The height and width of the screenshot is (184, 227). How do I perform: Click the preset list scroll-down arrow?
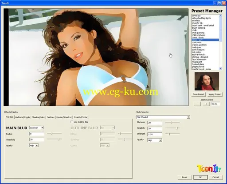pos(221,68)
